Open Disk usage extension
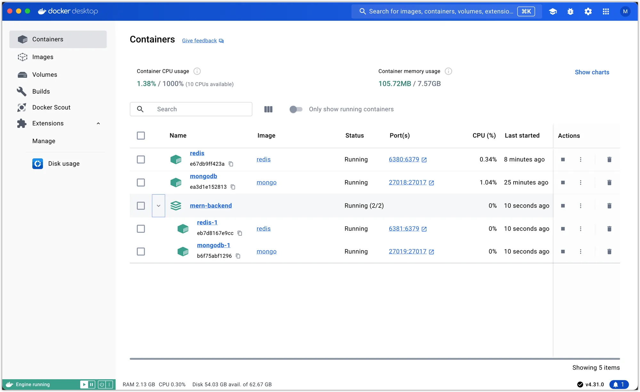The width and height of the screenshot is (640, 392). tap(56, 164)
